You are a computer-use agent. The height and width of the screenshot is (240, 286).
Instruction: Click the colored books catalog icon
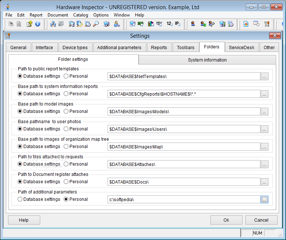(x=151, y=24)
